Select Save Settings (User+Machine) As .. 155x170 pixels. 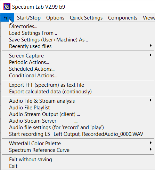[x=77, y=40]
